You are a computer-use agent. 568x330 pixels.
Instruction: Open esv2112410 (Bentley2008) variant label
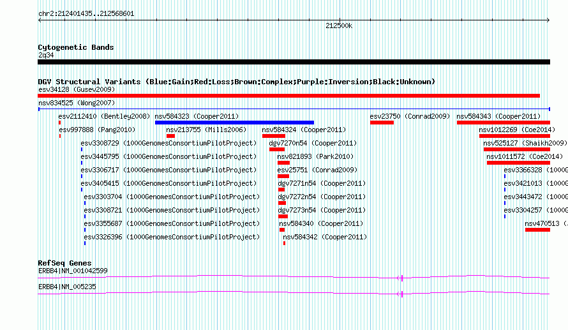(x=104, y=116)
